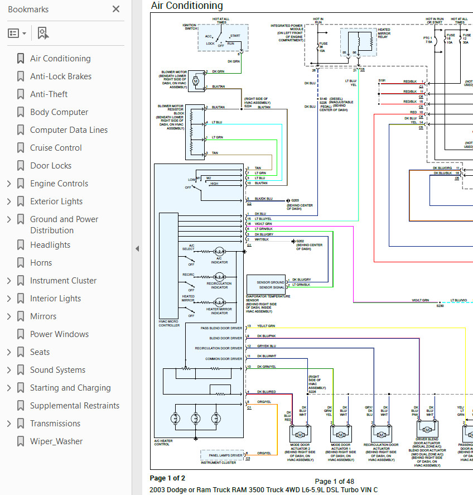The image size is (473, 495).
Task: Click the Air Conditioning page heading
Action: (x=187, y=6)
